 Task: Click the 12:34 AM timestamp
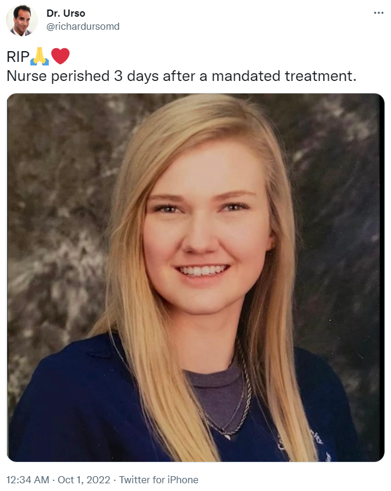point(27,480)
